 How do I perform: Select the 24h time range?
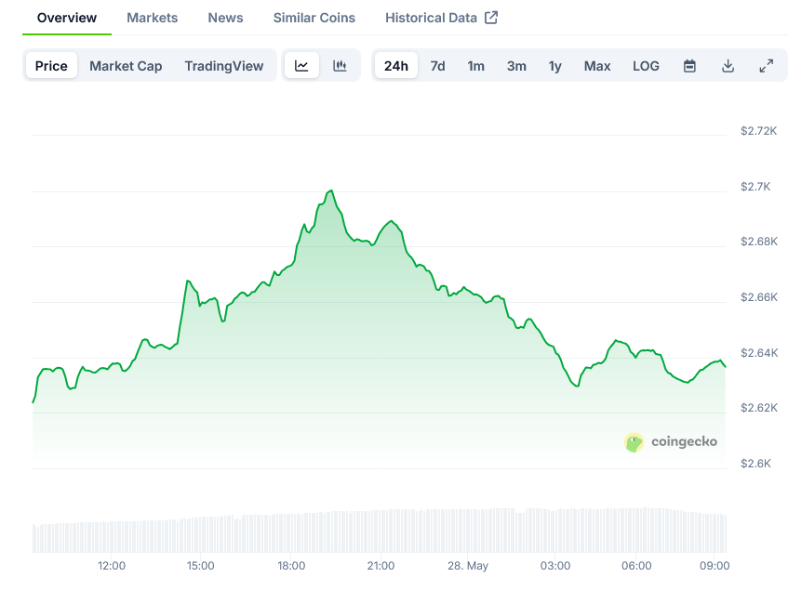(395, 66)
